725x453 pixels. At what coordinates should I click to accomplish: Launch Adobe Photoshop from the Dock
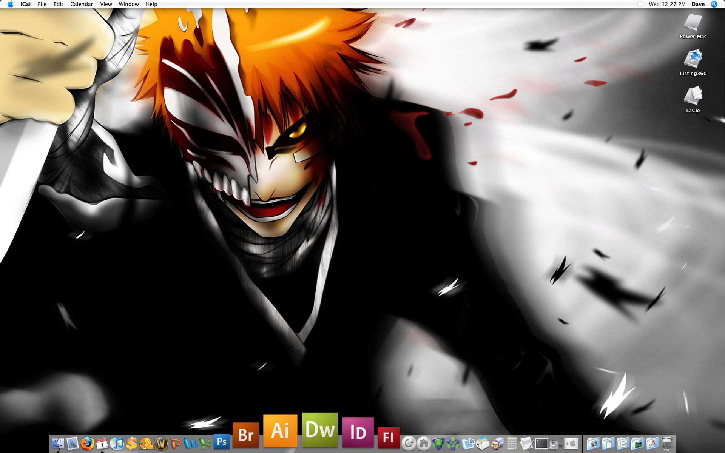click(x=222, y=441)
